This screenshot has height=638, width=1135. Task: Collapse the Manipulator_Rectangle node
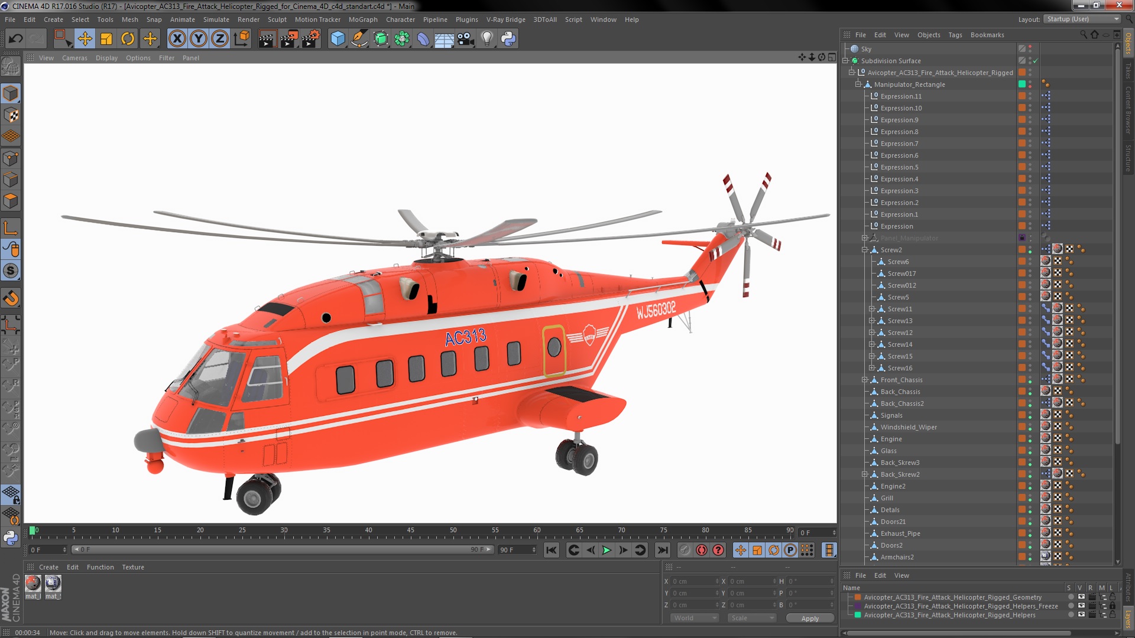click(x=858, y=84)
